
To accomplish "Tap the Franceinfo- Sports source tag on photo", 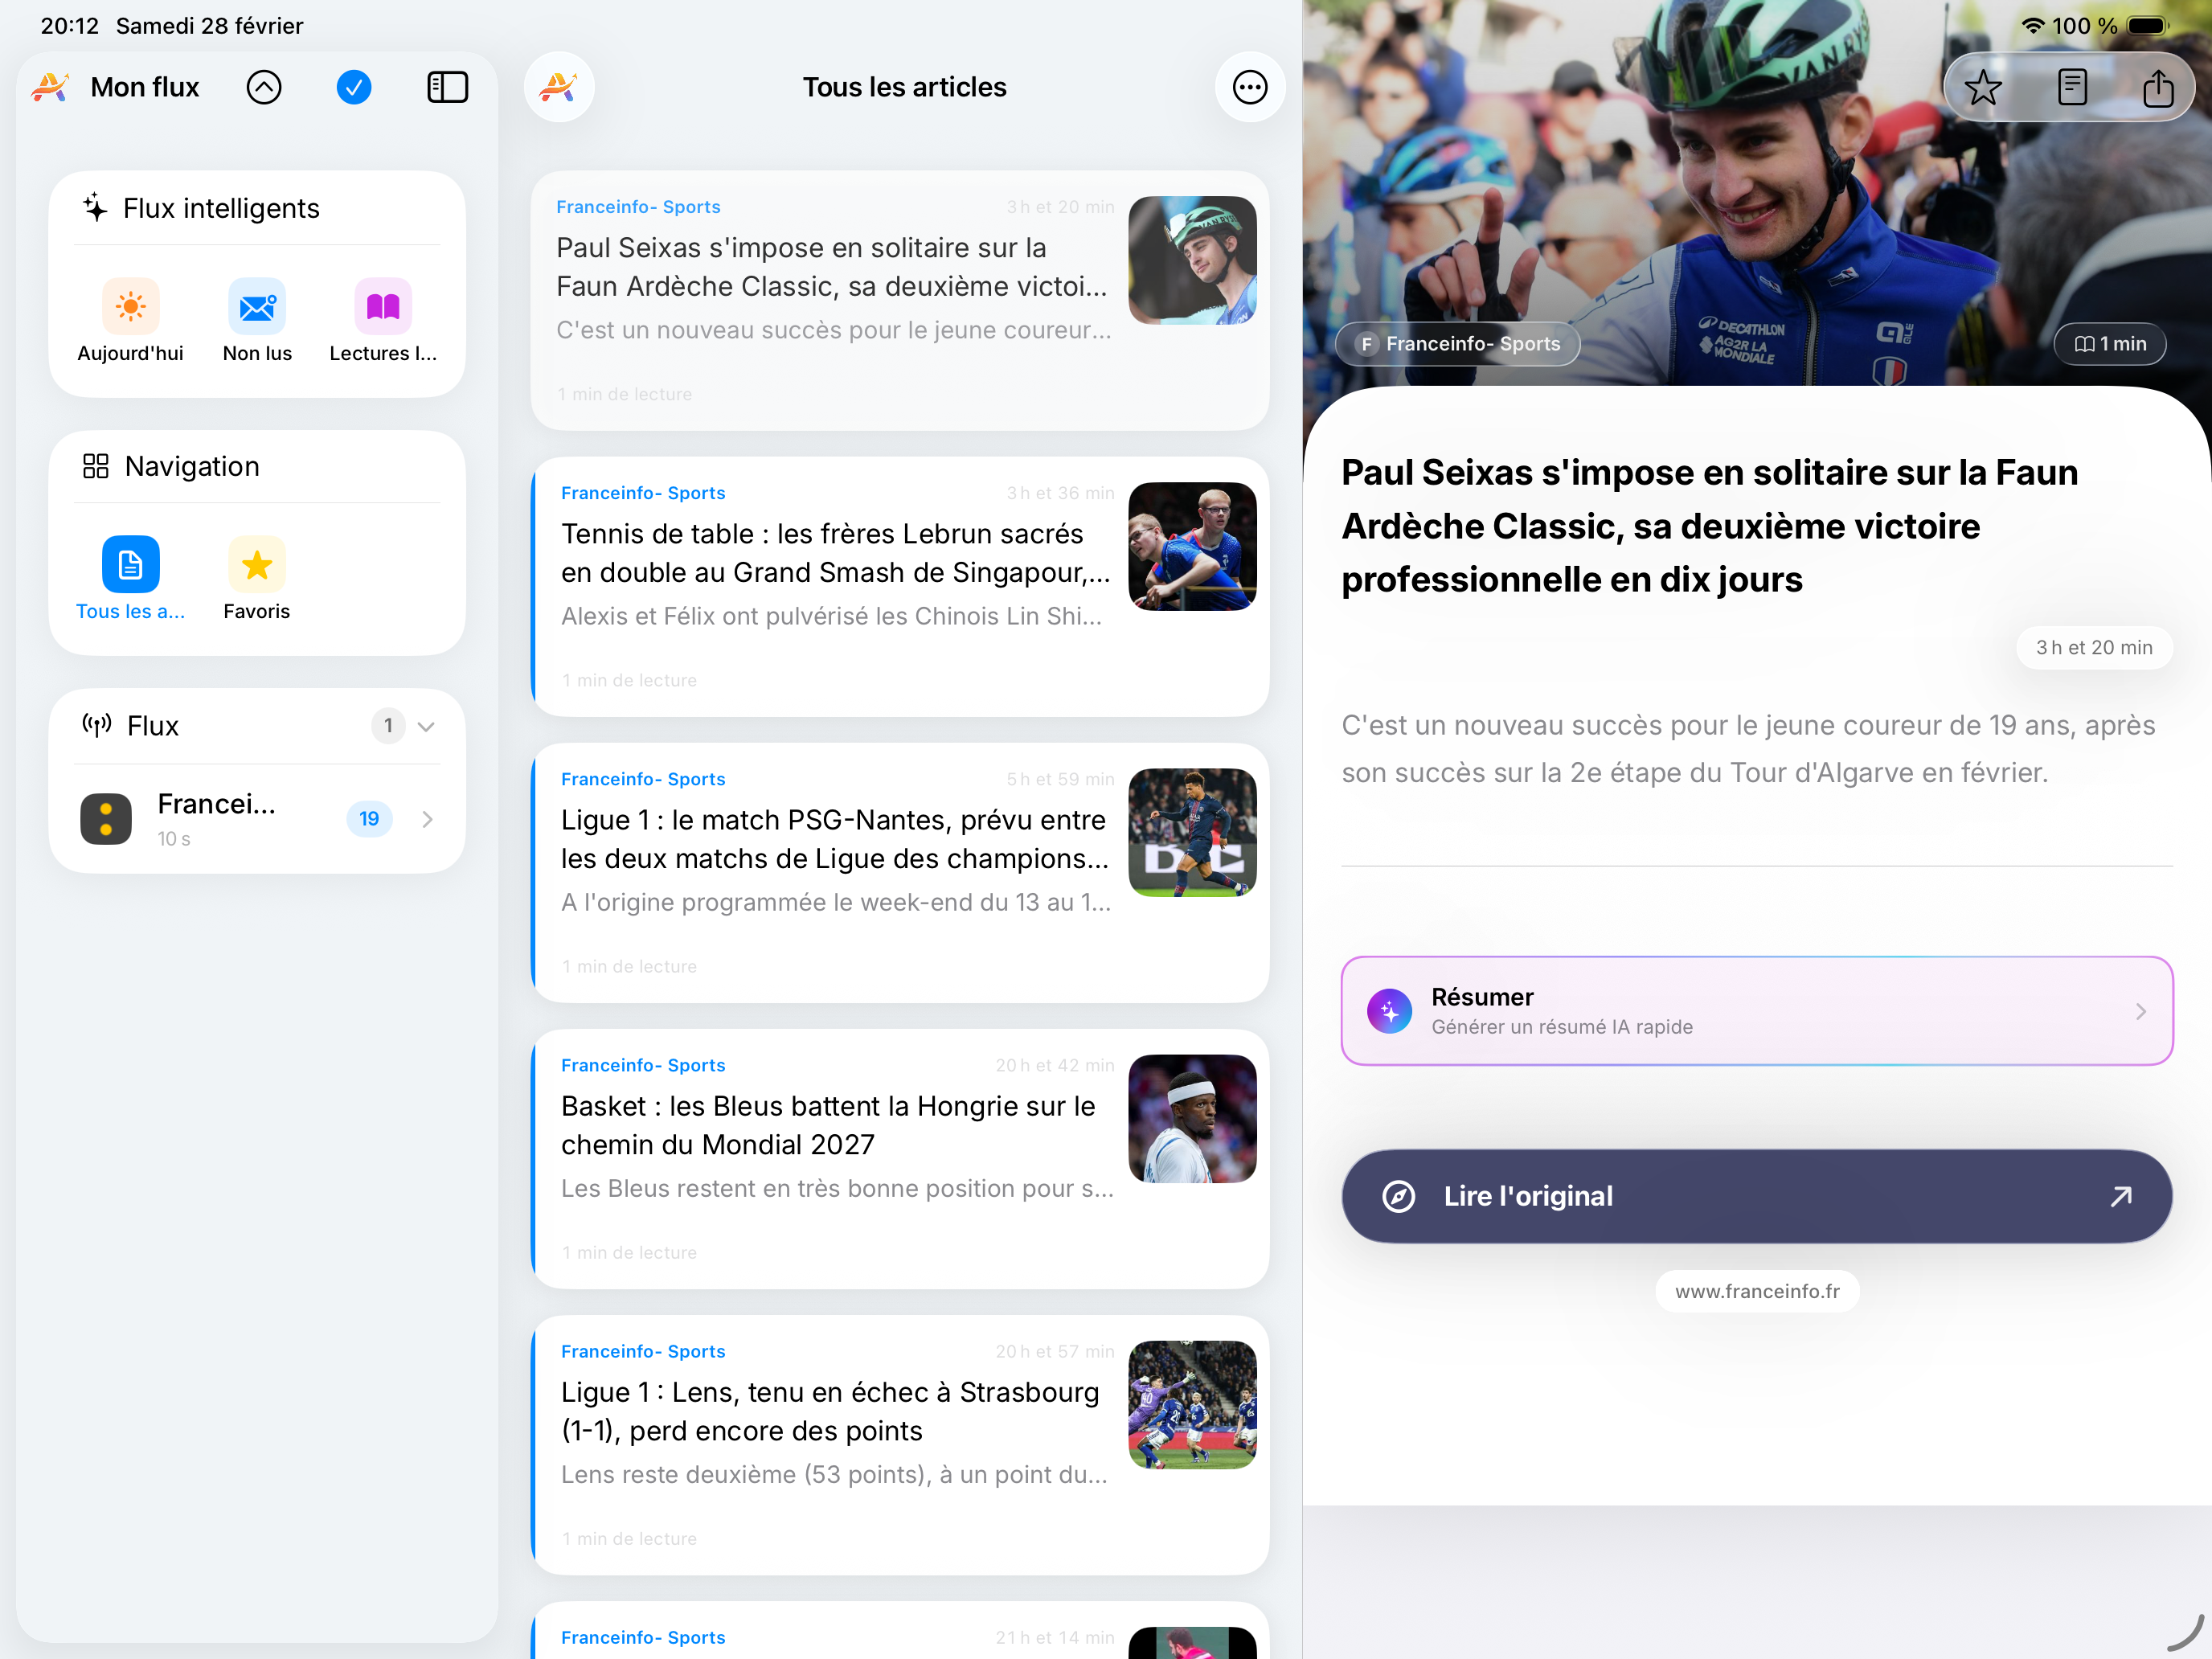I will pyautogui.click(x=1458, y=344).
